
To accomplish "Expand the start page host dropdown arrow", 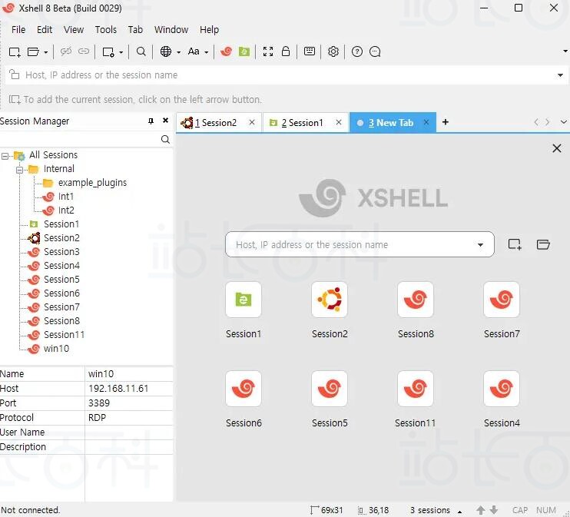I will click(x=480, y=245).
